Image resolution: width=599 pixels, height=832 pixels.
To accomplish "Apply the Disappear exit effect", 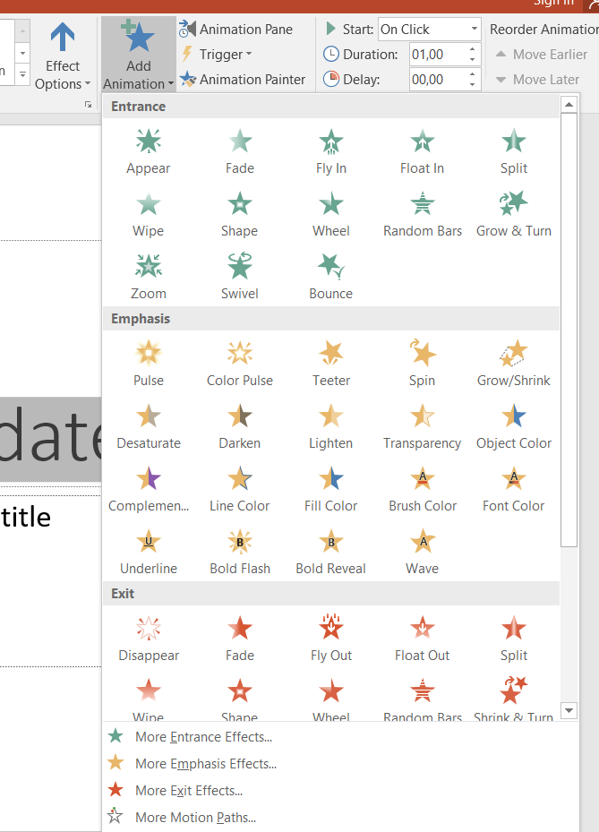I will (149, 639).
